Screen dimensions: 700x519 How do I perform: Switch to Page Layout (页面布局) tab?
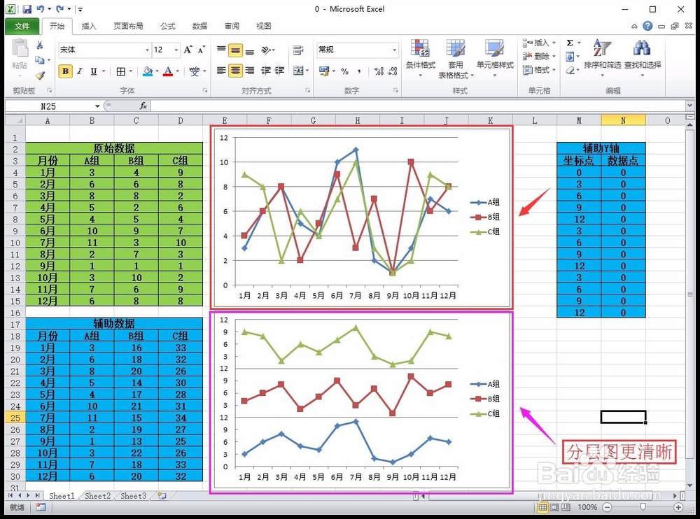tap(129, 27)
